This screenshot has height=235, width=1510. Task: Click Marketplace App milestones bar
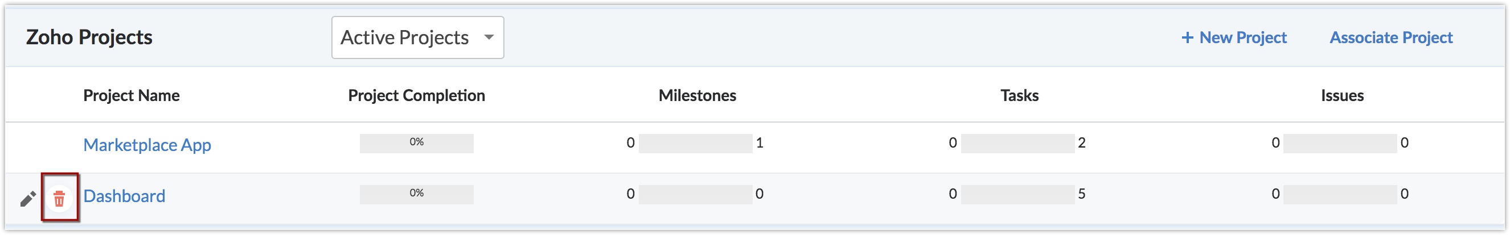(695, 143)
